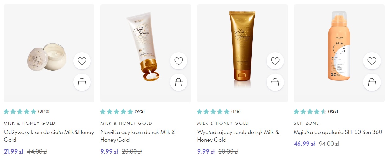This screenshot has width=388, height=160.
Task: Add Nawilżający krem do rąk to bag
Action: coord(179,82)
